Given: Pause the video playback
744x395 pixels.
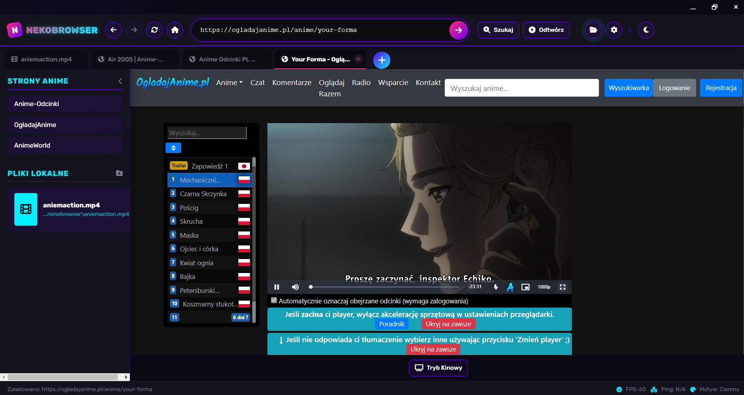Looking at the screenshot, I should [277, 287].
